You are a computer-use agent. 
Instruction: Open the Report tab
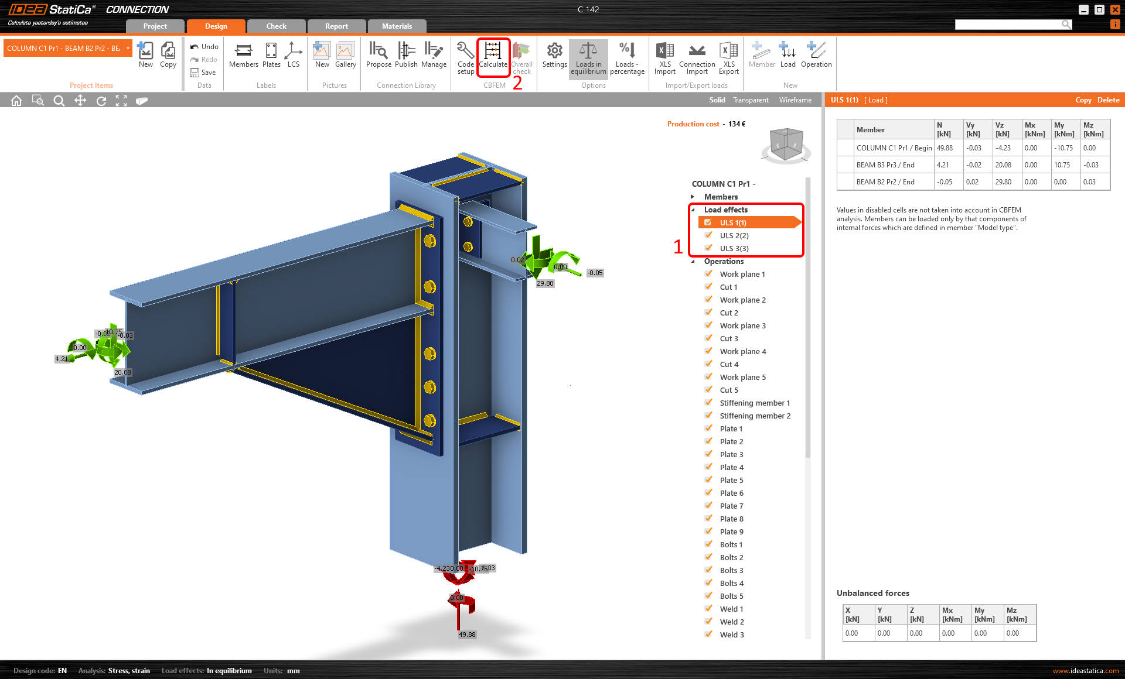point(336,26)
